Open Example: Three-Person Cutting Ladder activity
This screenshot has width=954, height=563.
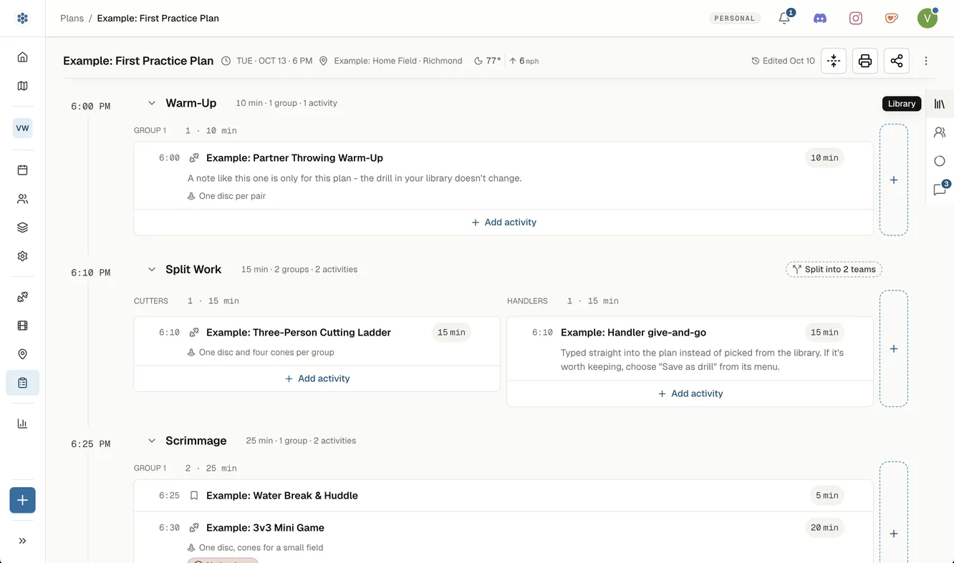click(x=299, y=333)
